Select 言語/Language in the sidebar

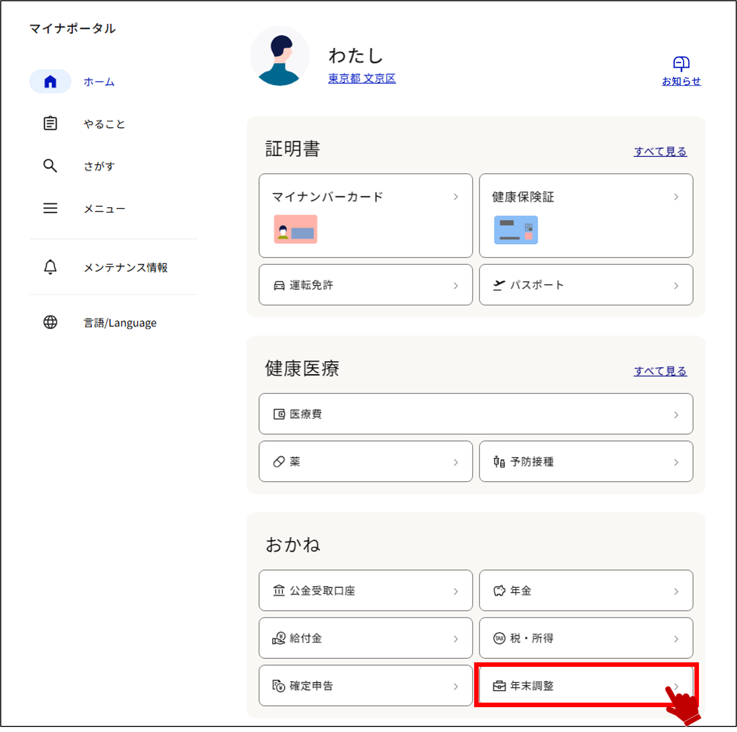pos(120,323)
